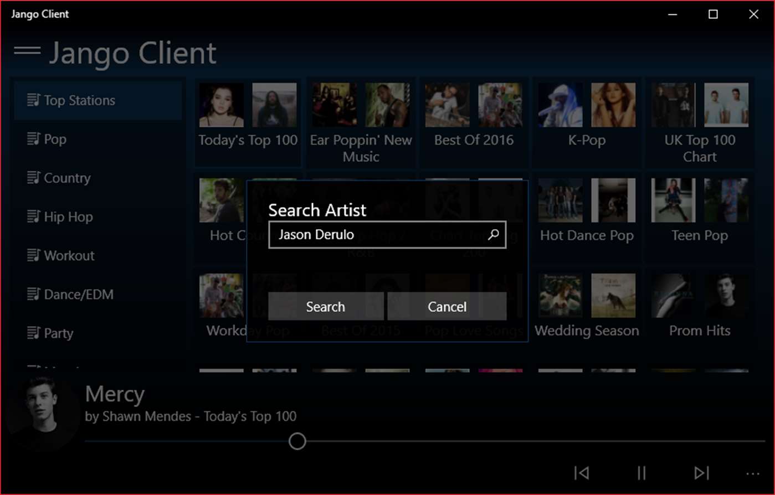Click the song progress slider knob
The width and height of the screenshot is (775, 495).
coord(297,441)
